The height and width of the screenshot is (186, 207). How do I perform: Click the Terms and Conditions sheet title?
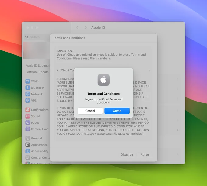69,38
